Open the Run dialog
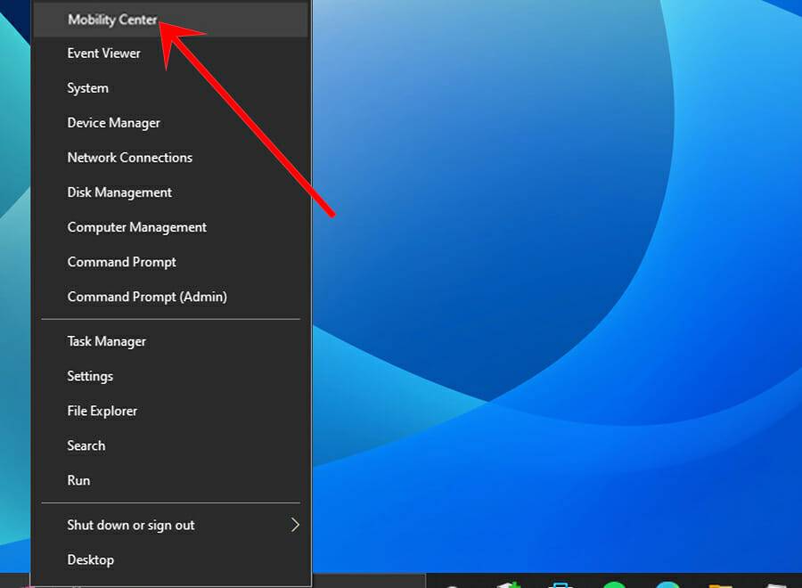This screenshot has width=802, height=588. coord(78,480)
